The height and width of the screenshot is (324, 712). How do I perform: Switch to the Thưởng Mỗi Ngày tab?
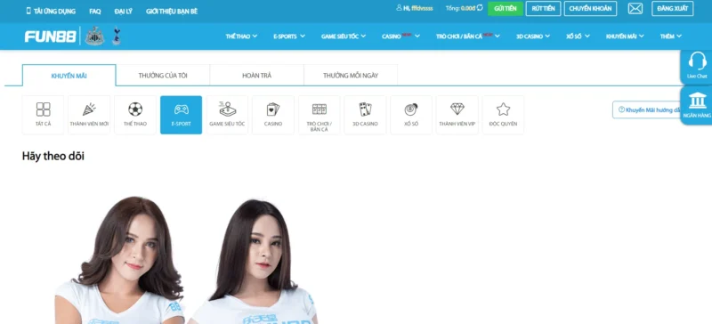[351, 76]
